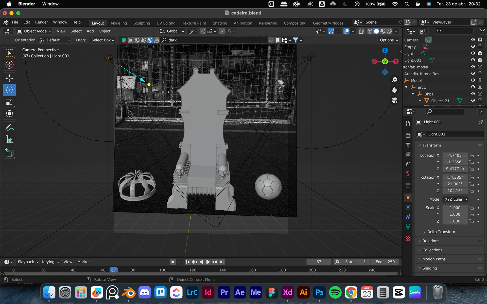Open the Tool properties tab
Image resolution: width=487 pixels, height=304 pixels.
(x=408, y=123)
